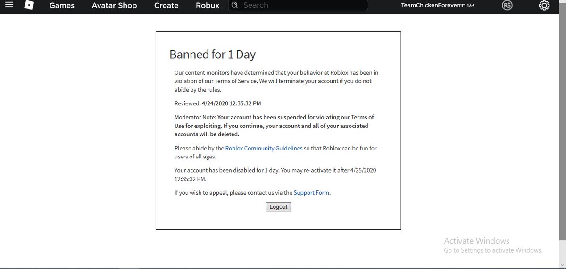This screenshot has width=566, height=269.
Task: Click the Roblox logo icon
Action: [29, 6]
